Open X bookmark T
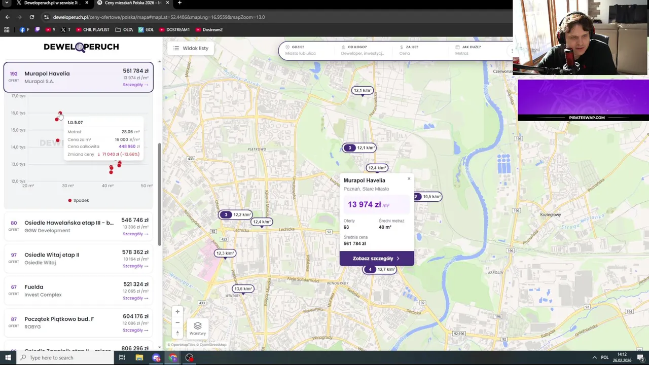The image size is (649, 365). 65,30
